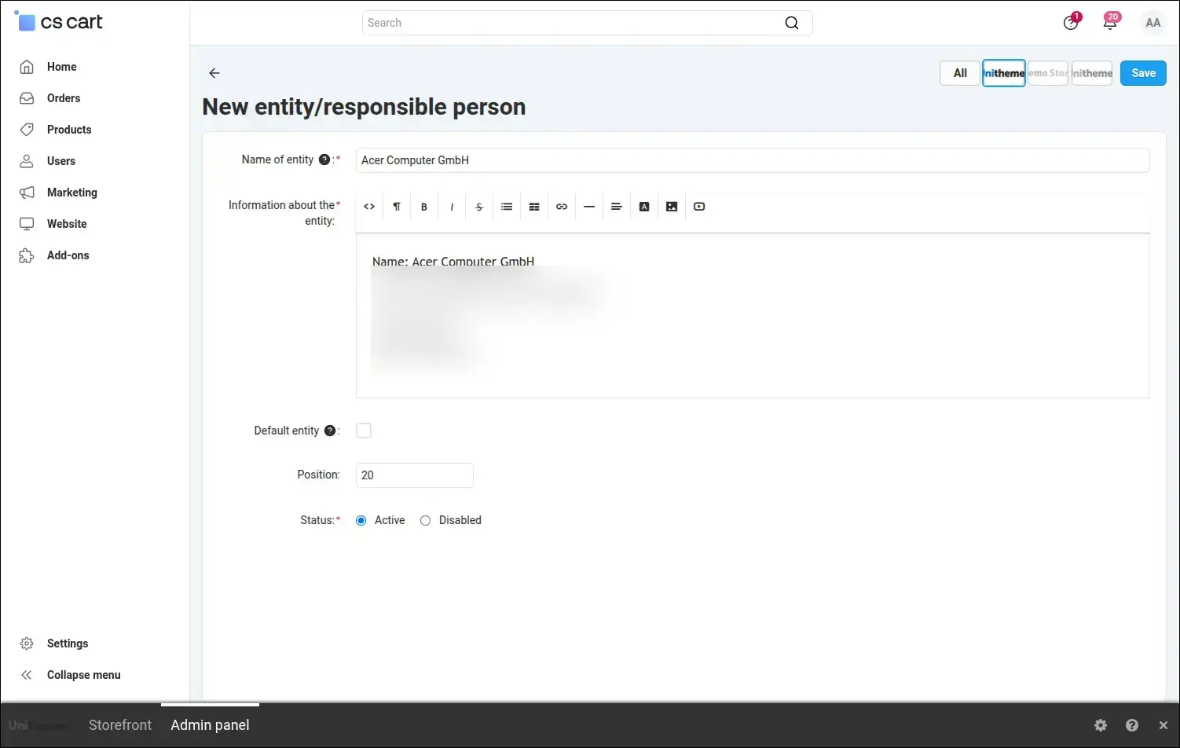Toggle HTML source code view in editor
Screen dimensions: 1180x748
pyautogui.click(x=369, y=207)
